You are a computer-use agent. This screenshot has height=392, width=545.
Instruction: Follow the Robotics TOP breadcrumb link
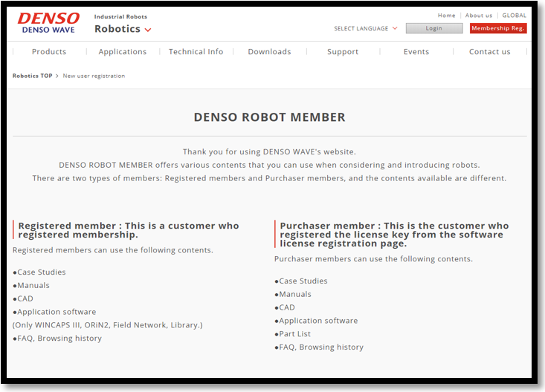click(x=32, y=76)
